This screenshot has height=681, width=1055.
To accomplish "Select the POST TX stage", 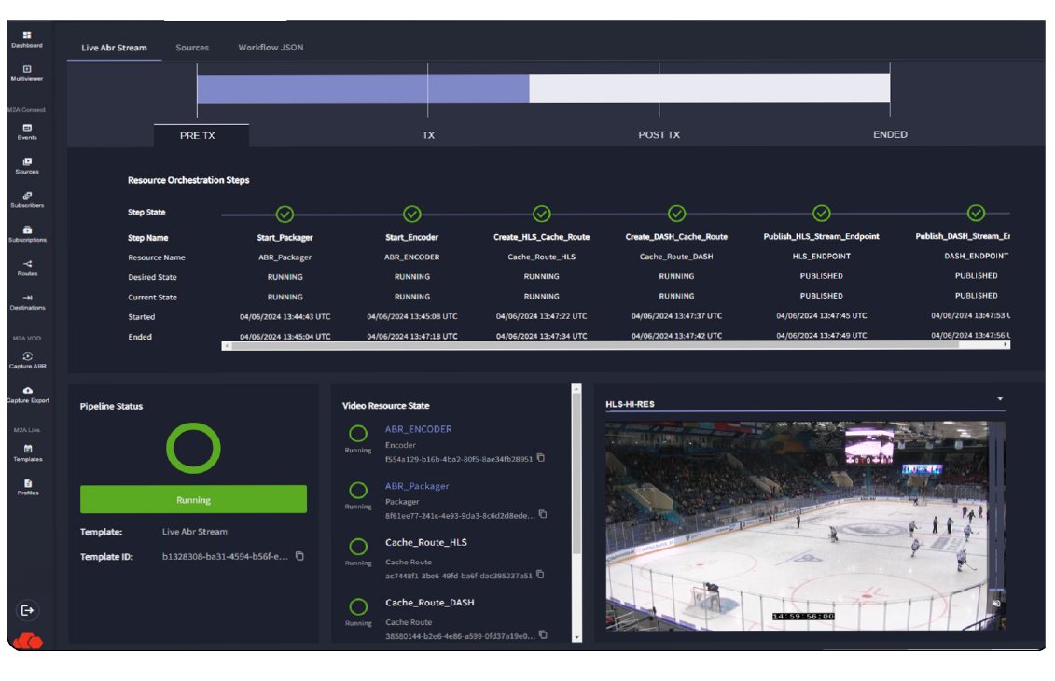I will [x=659, y=135].
